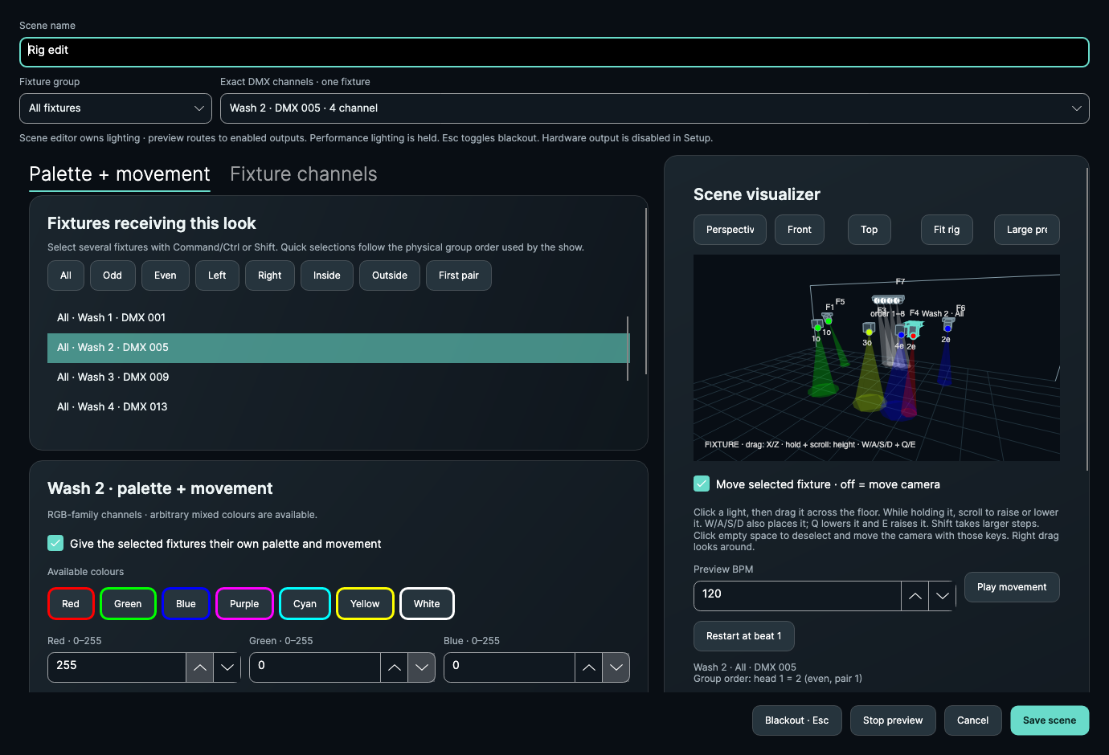Expand the Exact DMX channels dropdown
Image resolution: width=1109 pixels, height=755 pixels.
(655, 108)
